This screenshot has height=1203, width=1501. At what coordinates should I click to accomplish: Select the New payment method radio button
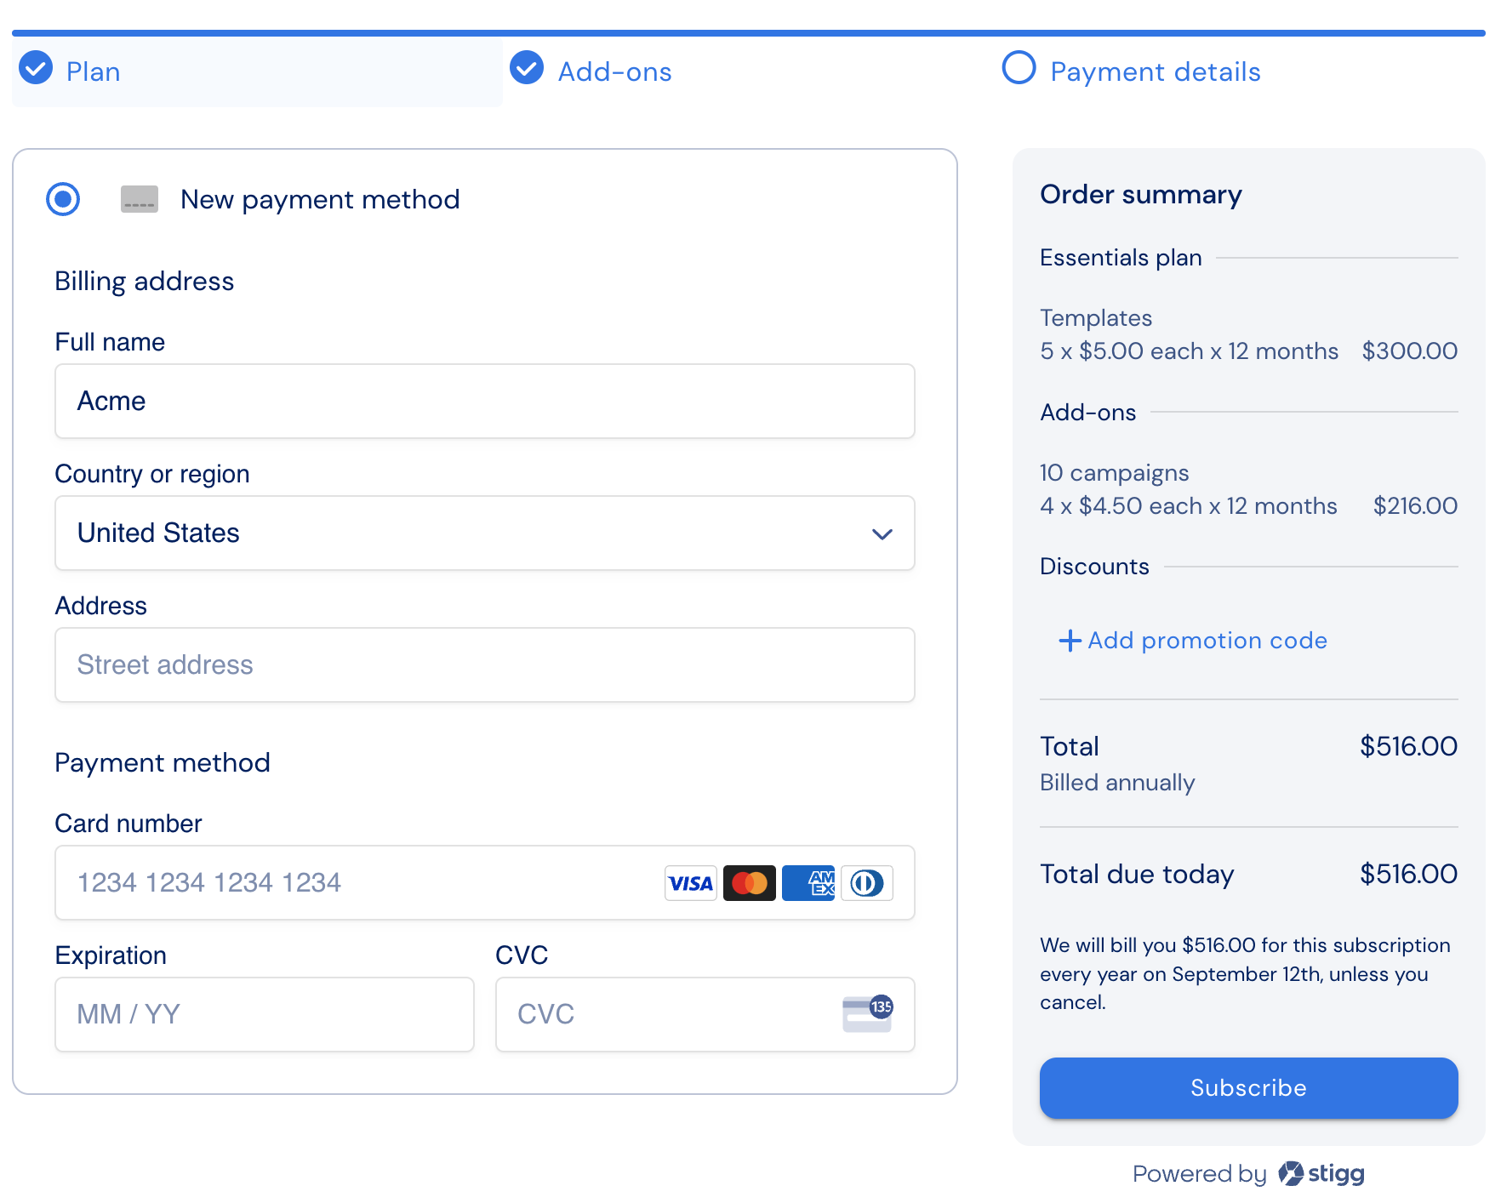click(x=63, y=199)
